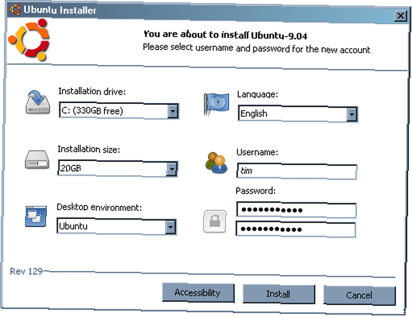Click the password padlock icon
The width and height of the screenshot is (412, 317).
(215, 221)
